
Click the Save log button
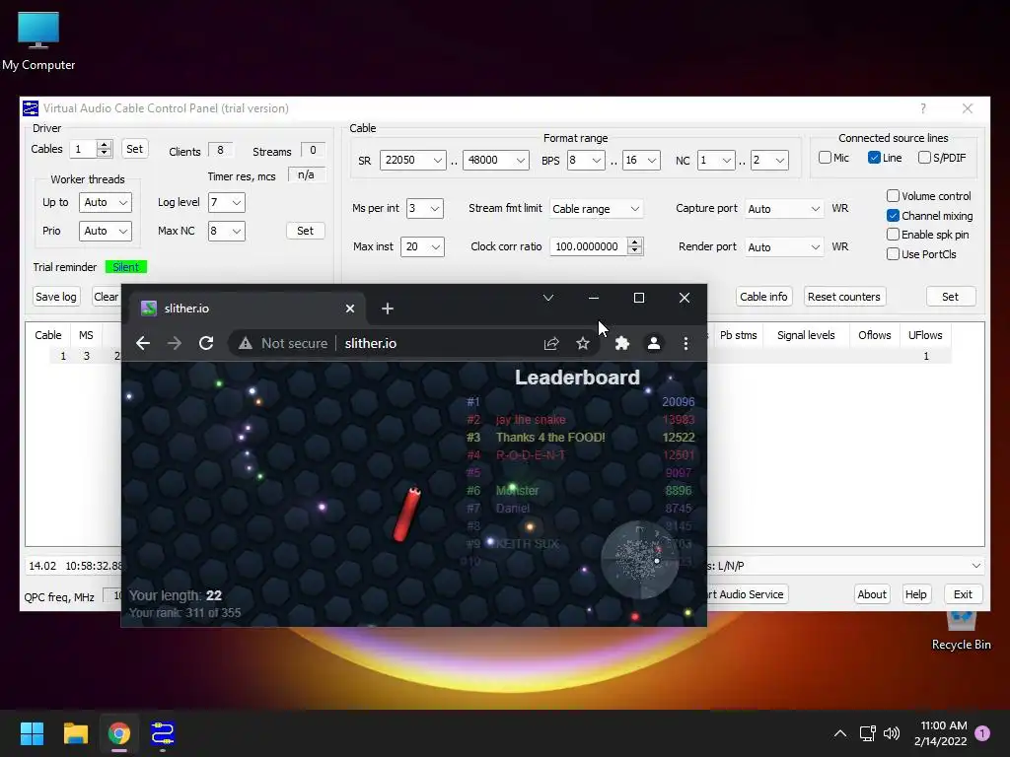tap(56, 296)
